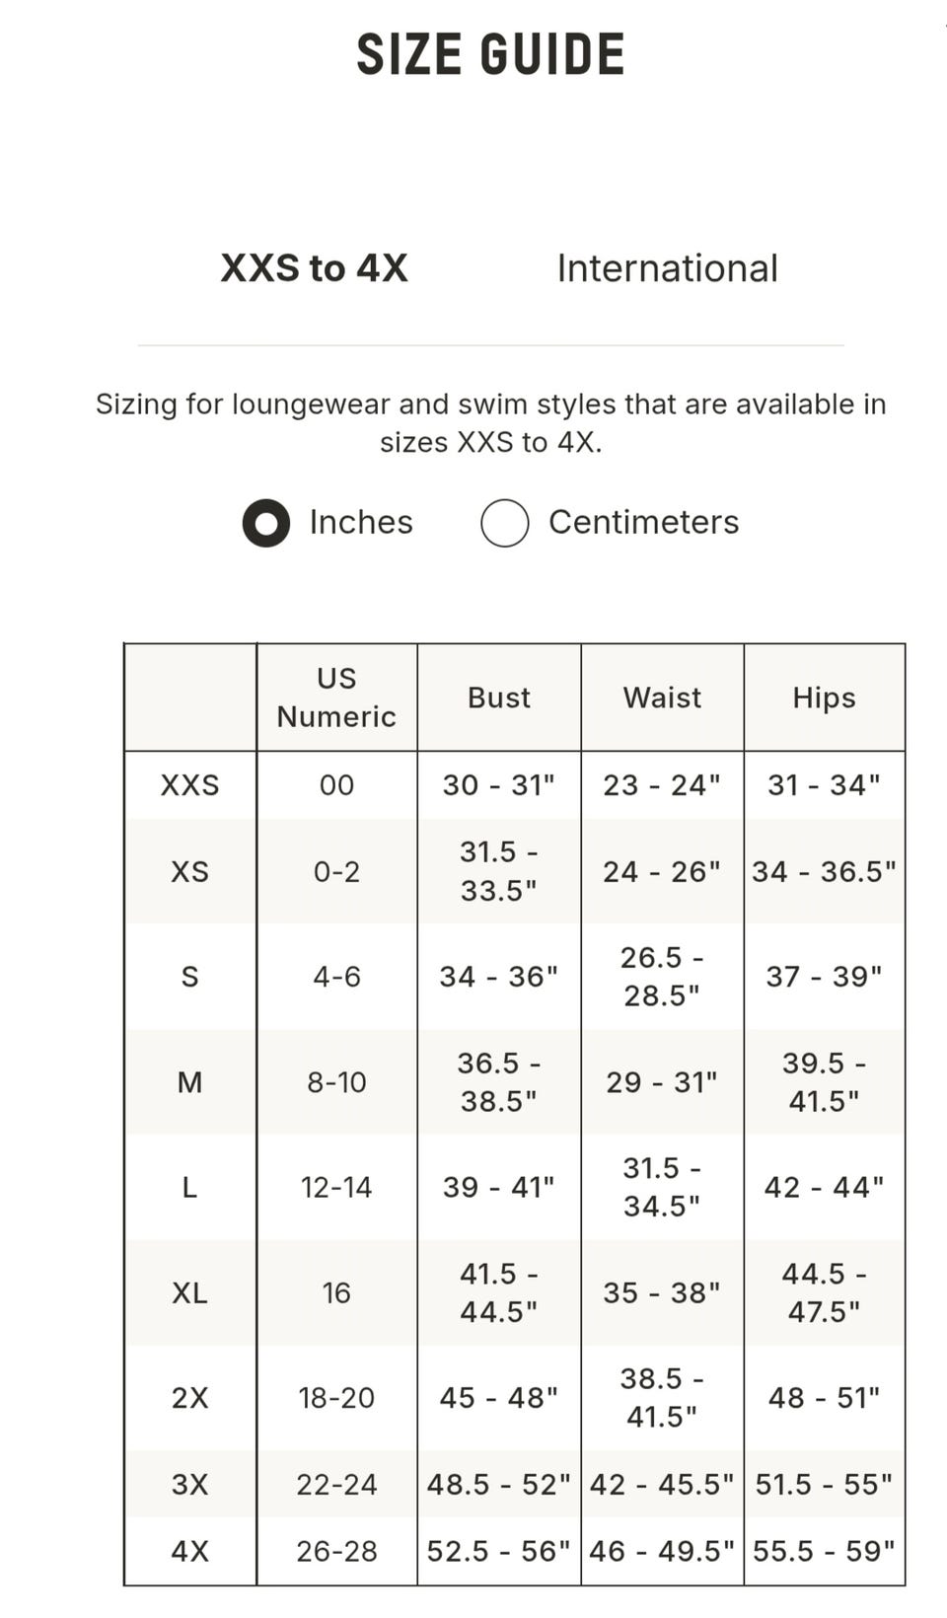Select the XL size row label
The width and height of the screenshot is (947, 1618).
pyautogui.click(x=190, y=1292)
